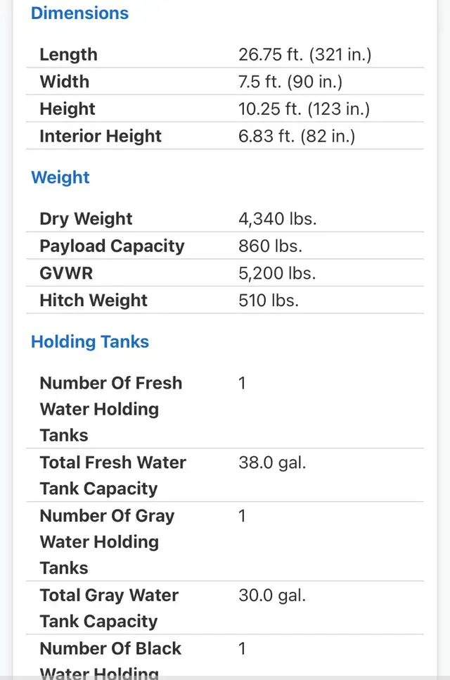Select the Interior Height row label
450x680 pixels.
click(x=101, y=136)
